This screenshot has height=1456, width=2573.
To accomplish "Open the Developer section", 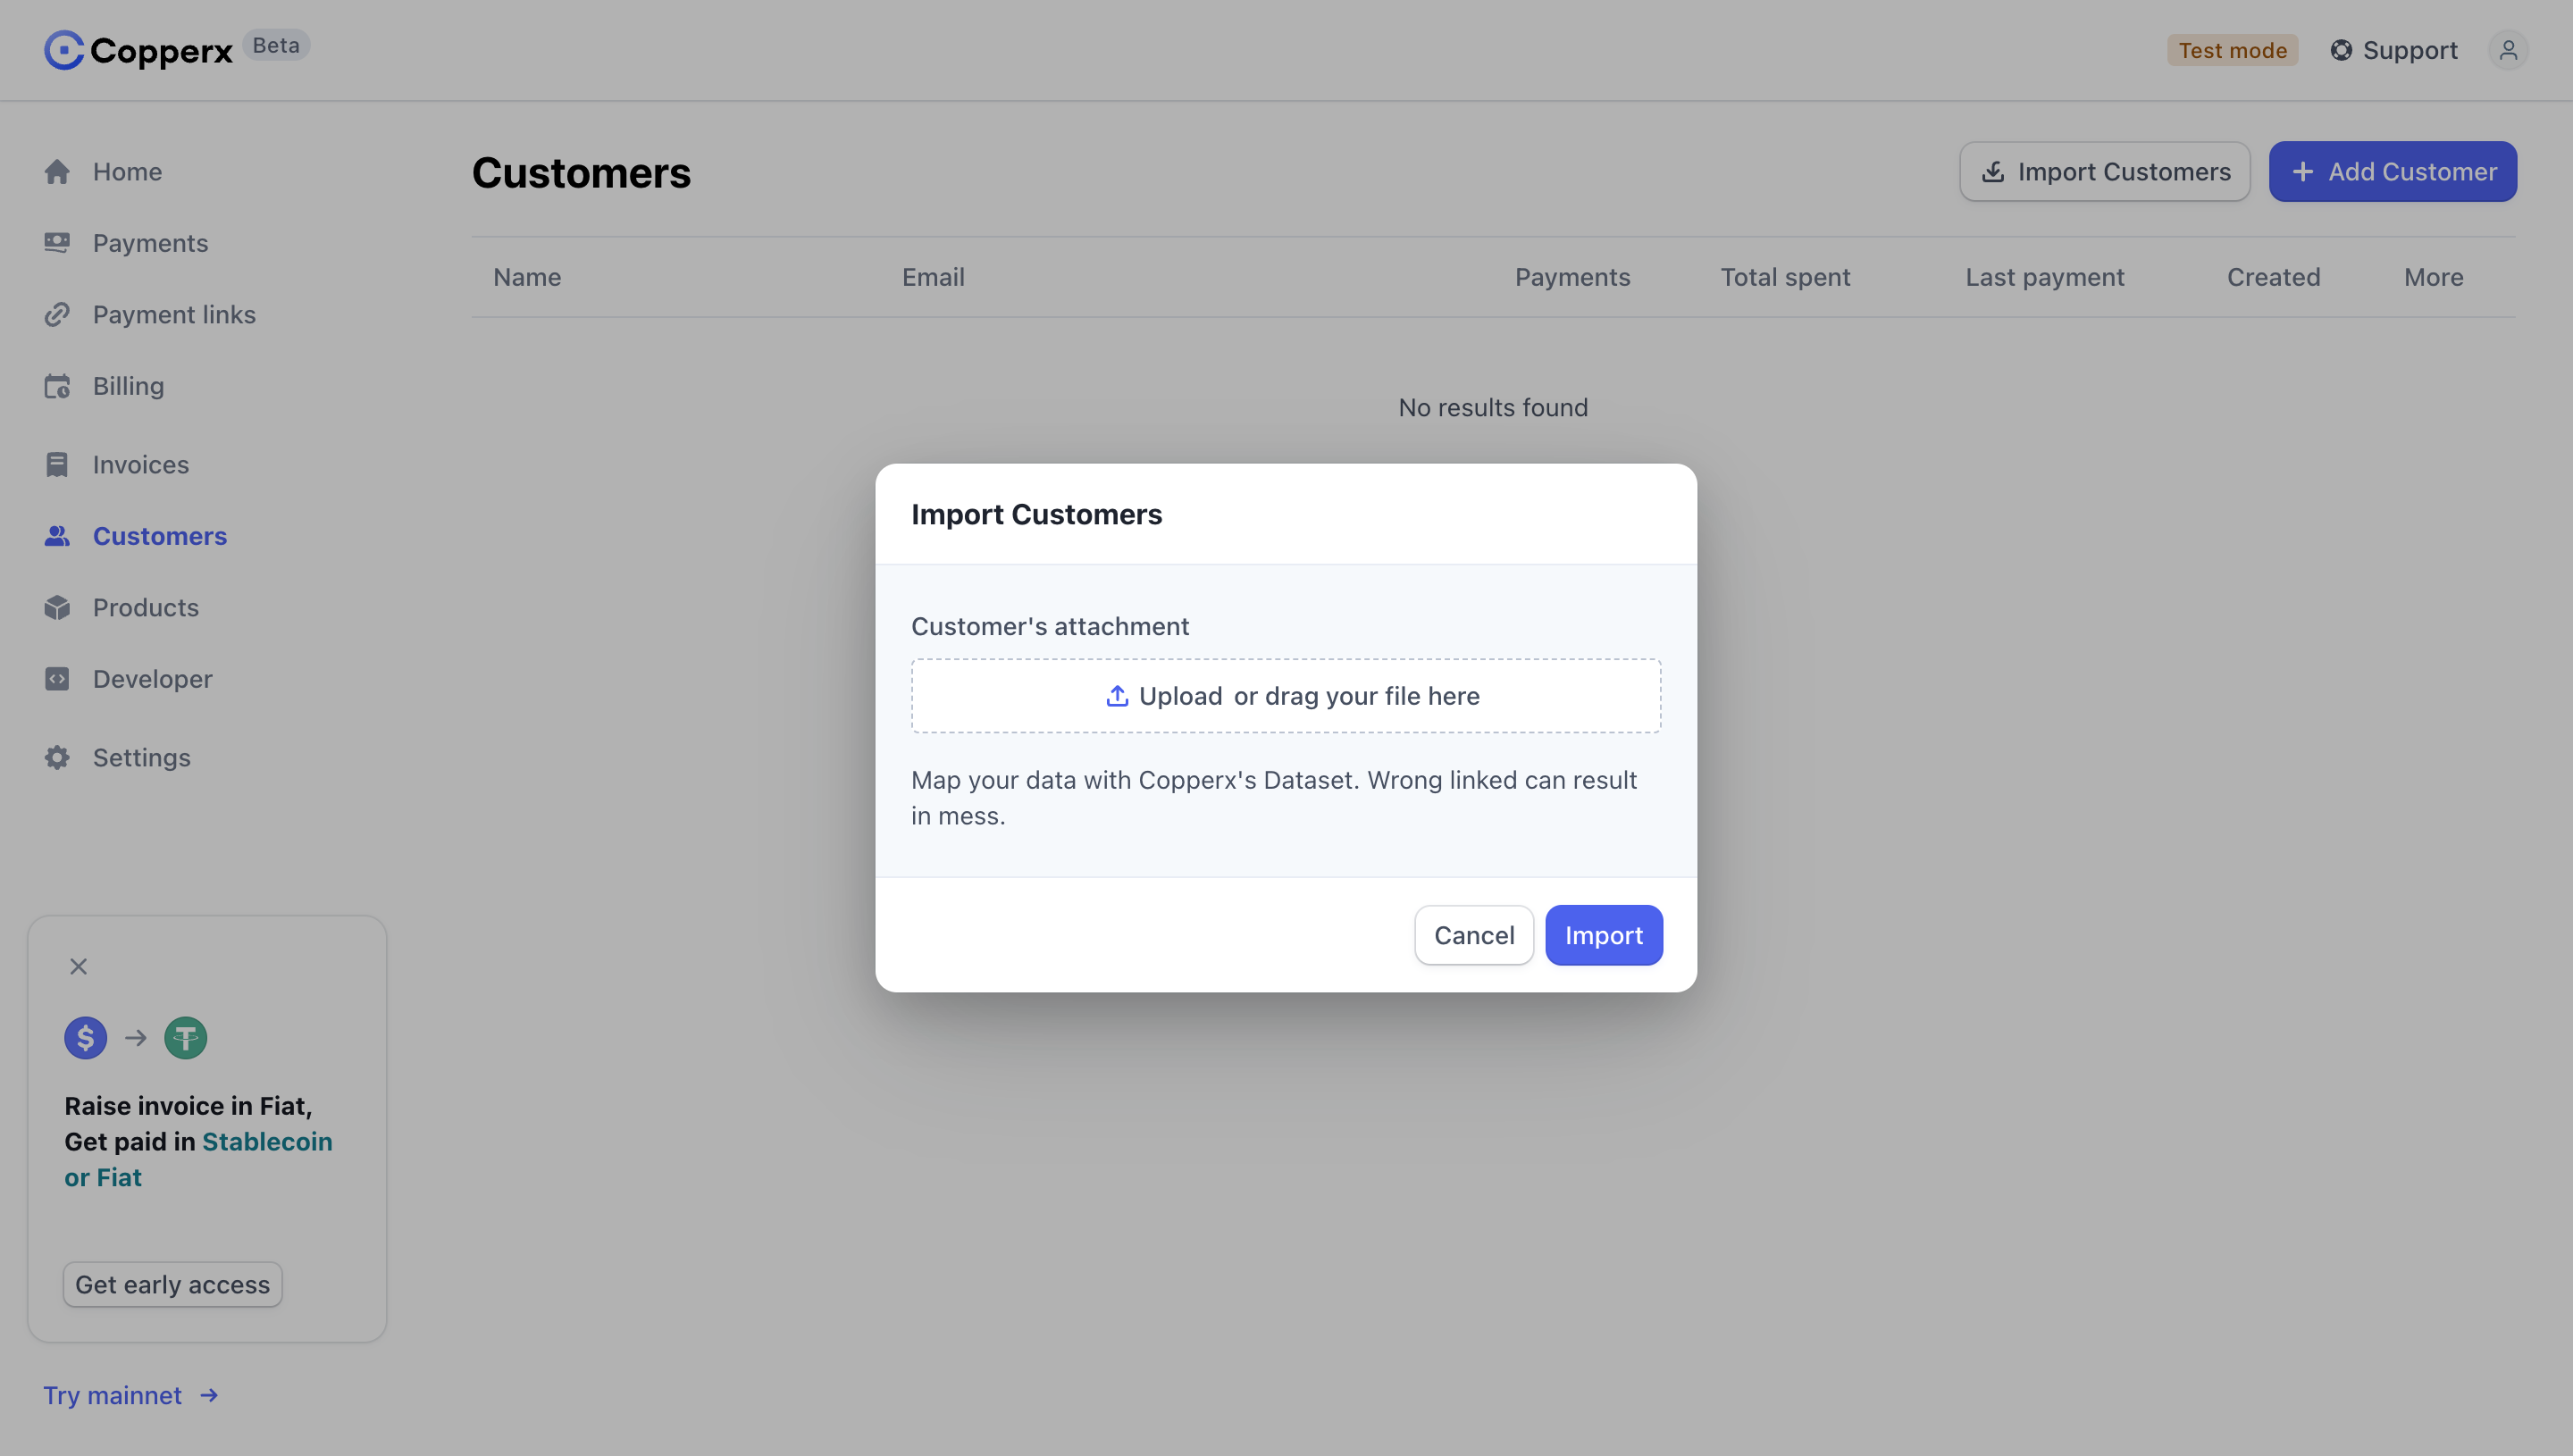I will click(152, 679).
